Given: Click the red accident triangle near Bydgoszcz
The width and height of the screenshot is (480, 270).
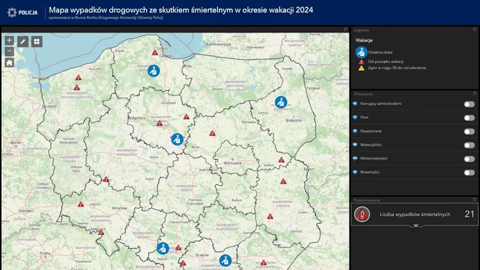Looking at the screenshot, I should pos(159,123).
